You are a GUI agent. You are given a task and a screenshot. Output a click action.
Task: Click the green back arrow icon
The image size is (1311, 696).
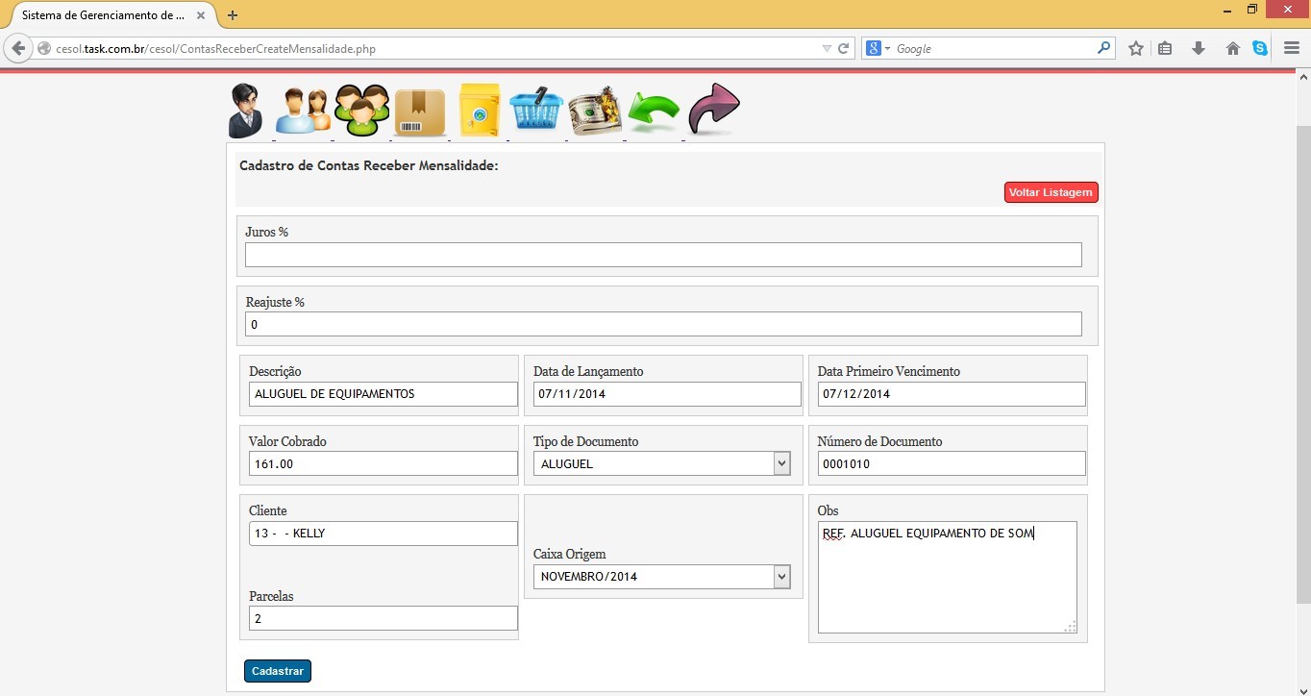coord(654,113)
